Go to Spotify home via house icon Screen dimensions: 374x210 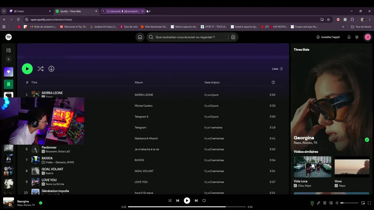140,37
